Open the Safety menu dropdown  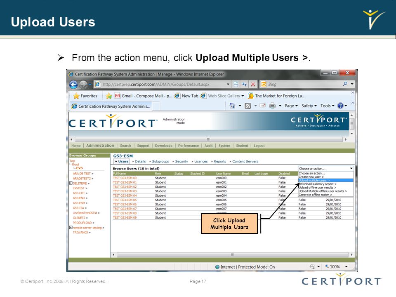[309, 106]
